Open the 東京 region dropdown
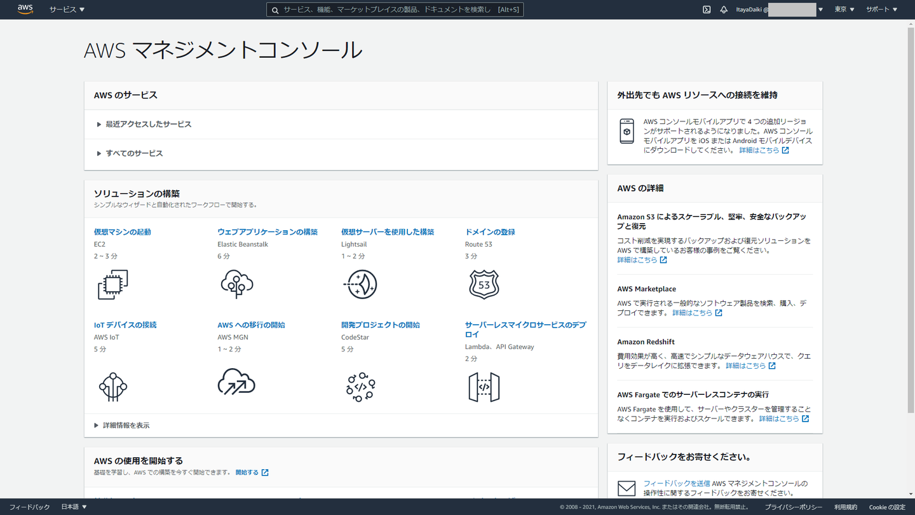This screenshot has height=515, width=915. [844, 10]
